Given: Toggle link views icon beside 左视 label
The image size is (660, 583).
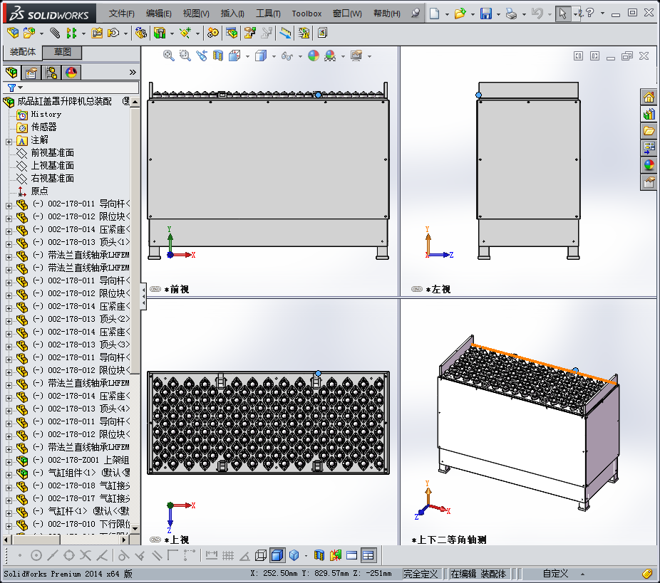Looking at the screenshot, I should [x=417, y=289].
